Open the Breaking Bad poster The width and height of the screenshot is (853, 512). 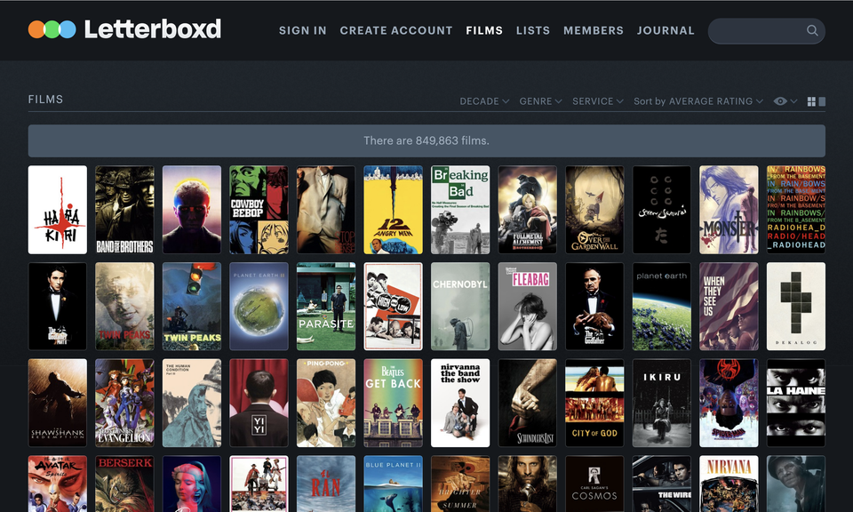coord(459,209)
